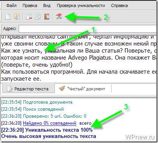
Task: Open the Справка menu
Action: (119, 5)
